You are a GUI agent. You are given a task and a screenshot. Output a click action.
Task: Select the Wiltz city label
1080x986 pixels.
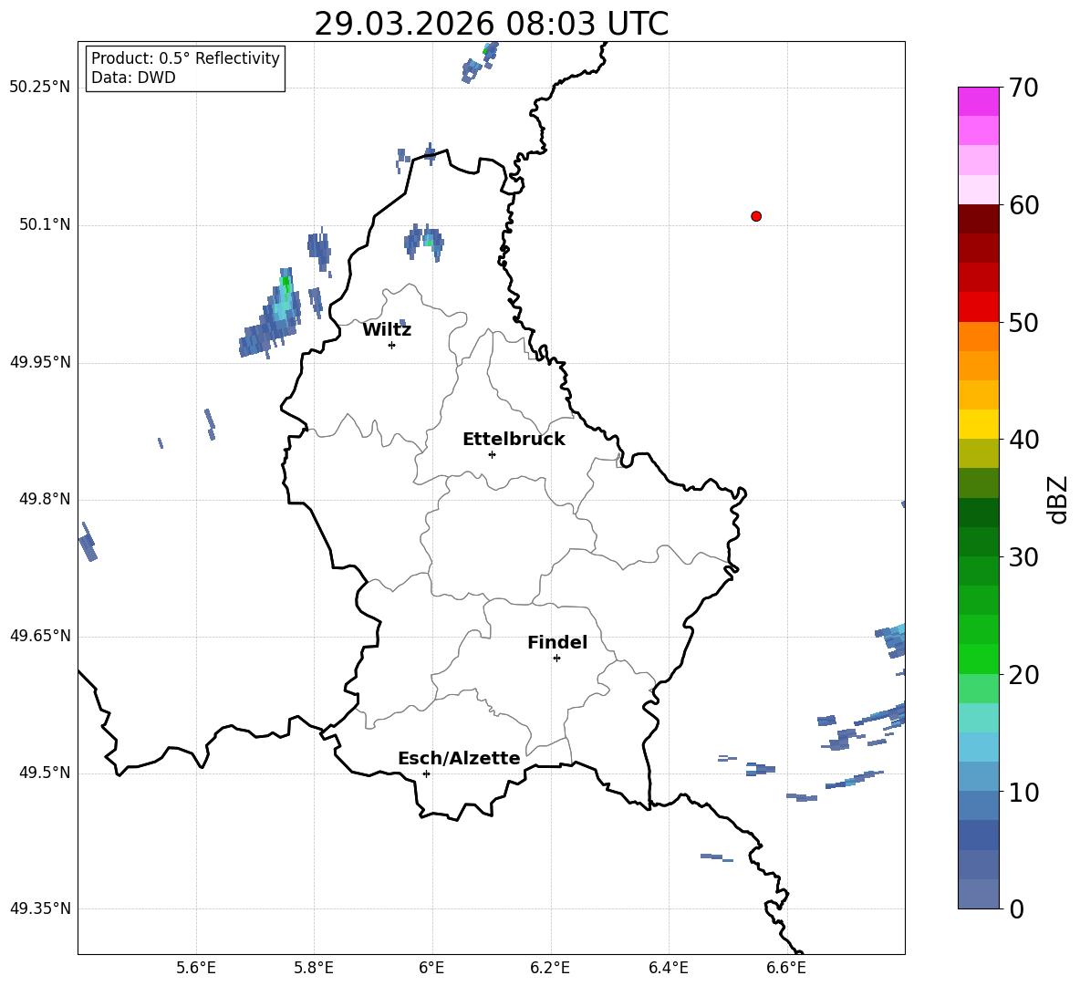click(x=387, y=330)
